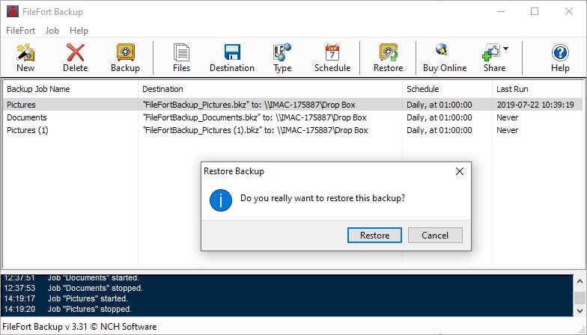Sort by Last Run column header
587x335 pixels.
tap(538, 89)
